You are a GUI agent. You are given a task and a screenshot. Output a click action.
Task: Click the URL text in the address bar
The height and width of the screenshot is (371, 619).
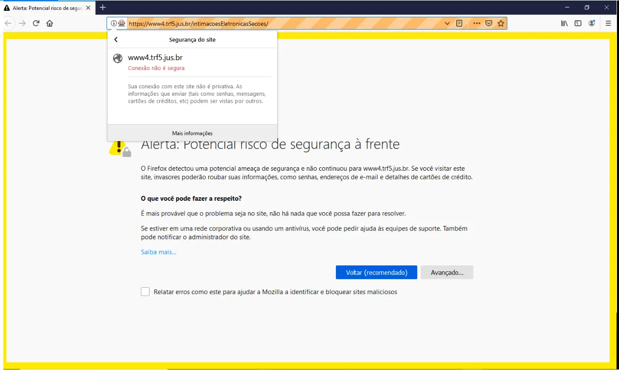pyautogui.click(x=198, y=23)
